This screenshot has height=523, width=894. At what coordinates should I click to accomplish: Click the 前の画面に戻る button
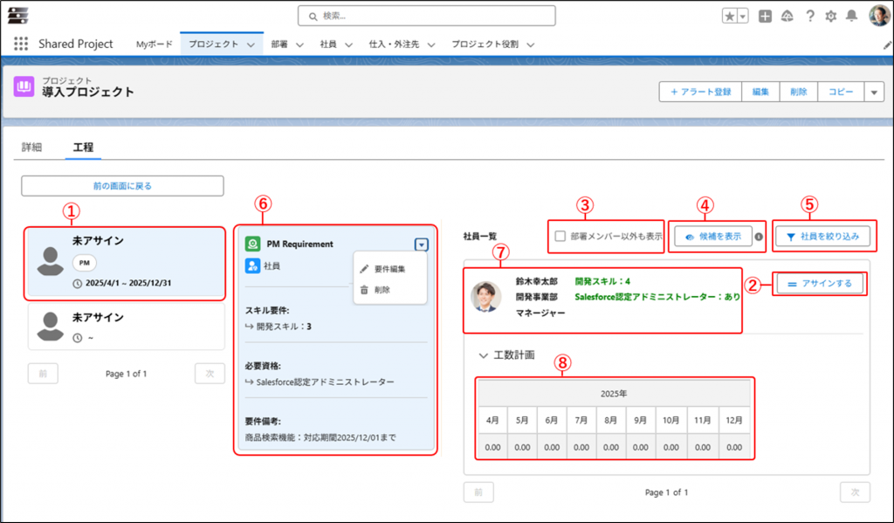[122, 186]
